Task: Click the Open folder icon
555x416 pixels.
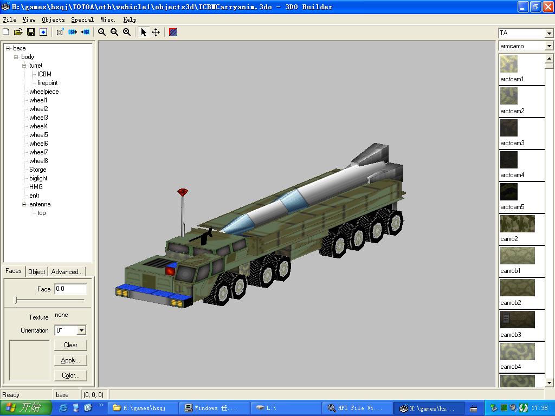Action: (x=18, y=32)
